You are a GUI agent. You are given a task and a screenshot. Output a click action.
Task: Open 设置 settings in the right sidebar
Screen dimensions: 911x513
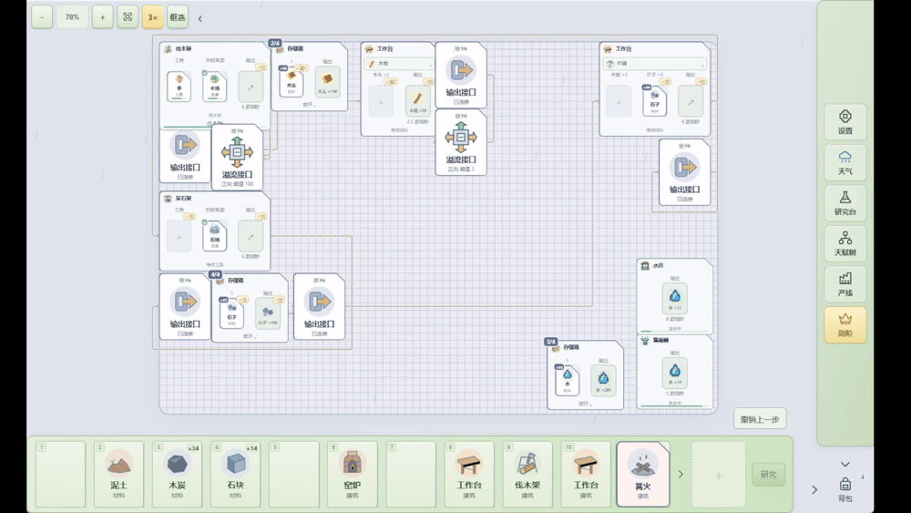pos(844,121)
